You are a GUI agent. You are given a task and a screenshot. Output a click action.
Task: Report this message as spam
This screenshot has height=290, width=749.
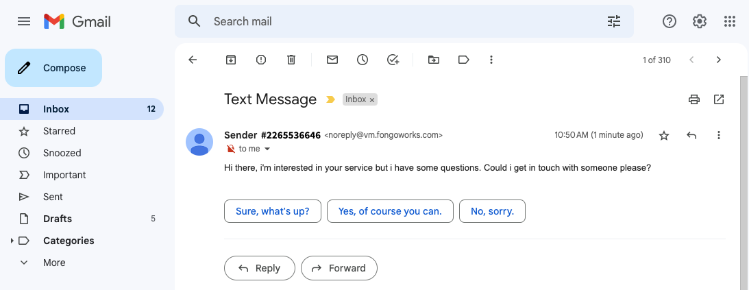261,60
